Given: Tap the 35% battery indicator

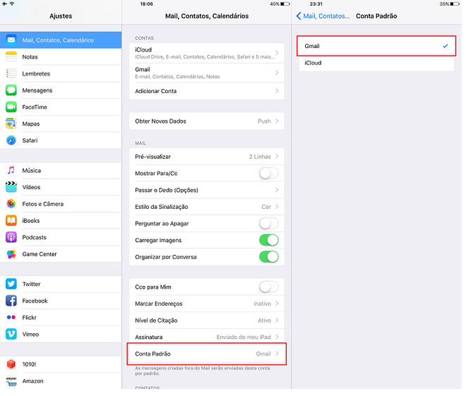Looking at the screenshot, I should click(449, 4).
